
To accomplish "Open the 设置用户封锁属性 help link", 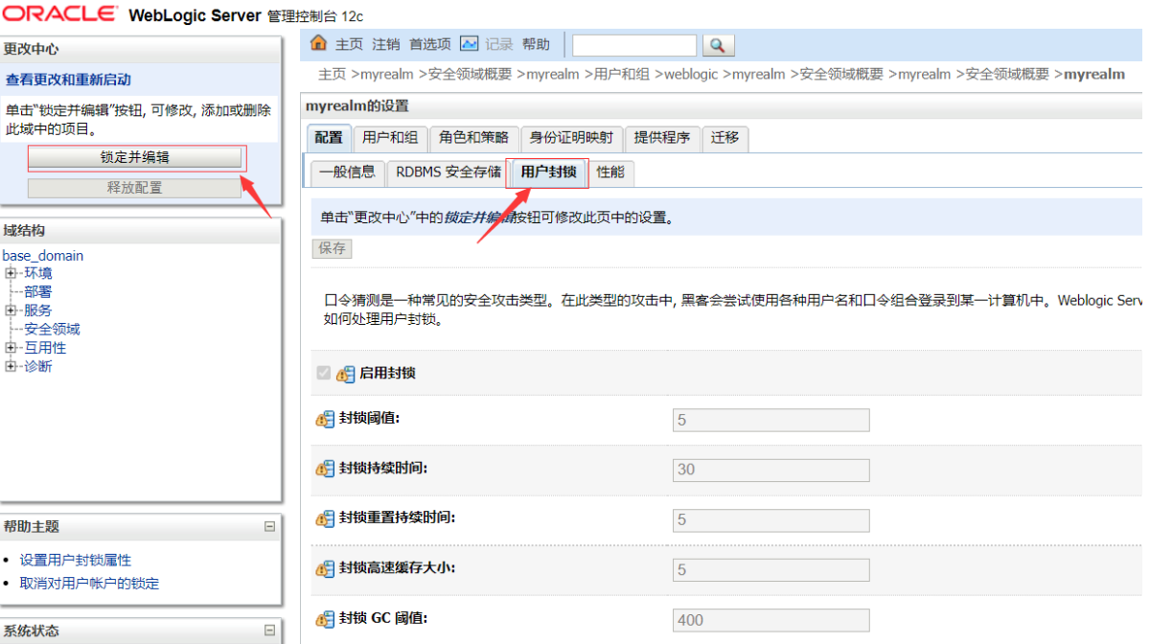I will 76,560.
